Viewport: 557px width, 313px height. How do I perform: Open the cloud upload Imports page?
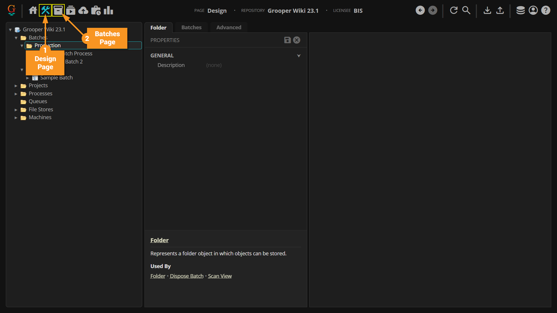point(83,10)
